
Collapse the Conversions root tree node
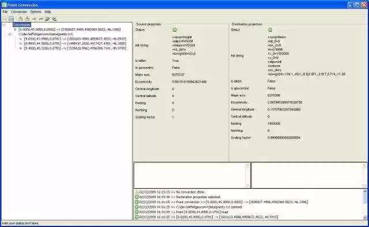pyautogui.click(x=4, y=25)
